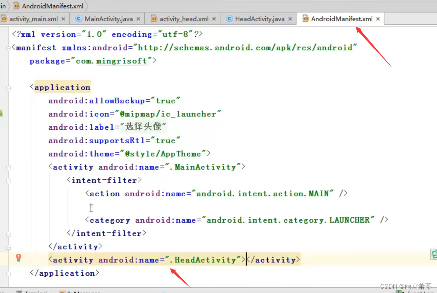Click the "android.intent.action.MAIN" value
The width and height of the screenshot is (437, 293).
(x=263, y=194)
